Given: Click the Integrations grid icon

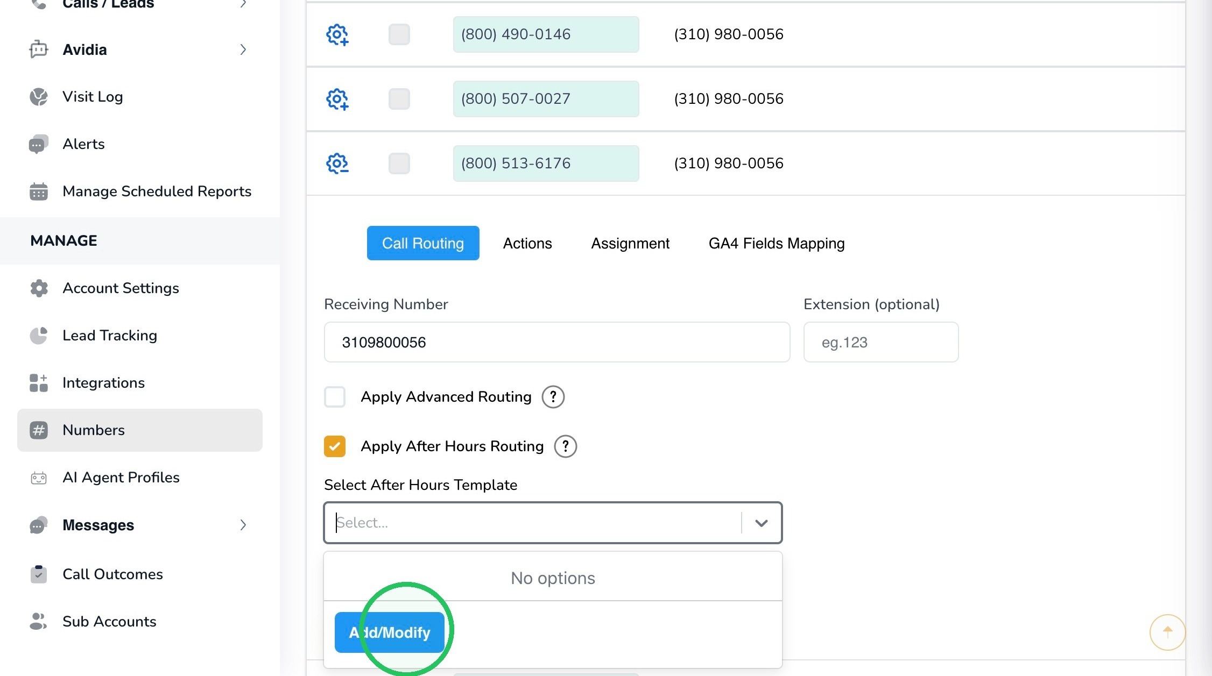Looking at the screenshot, I should (38, 383).
